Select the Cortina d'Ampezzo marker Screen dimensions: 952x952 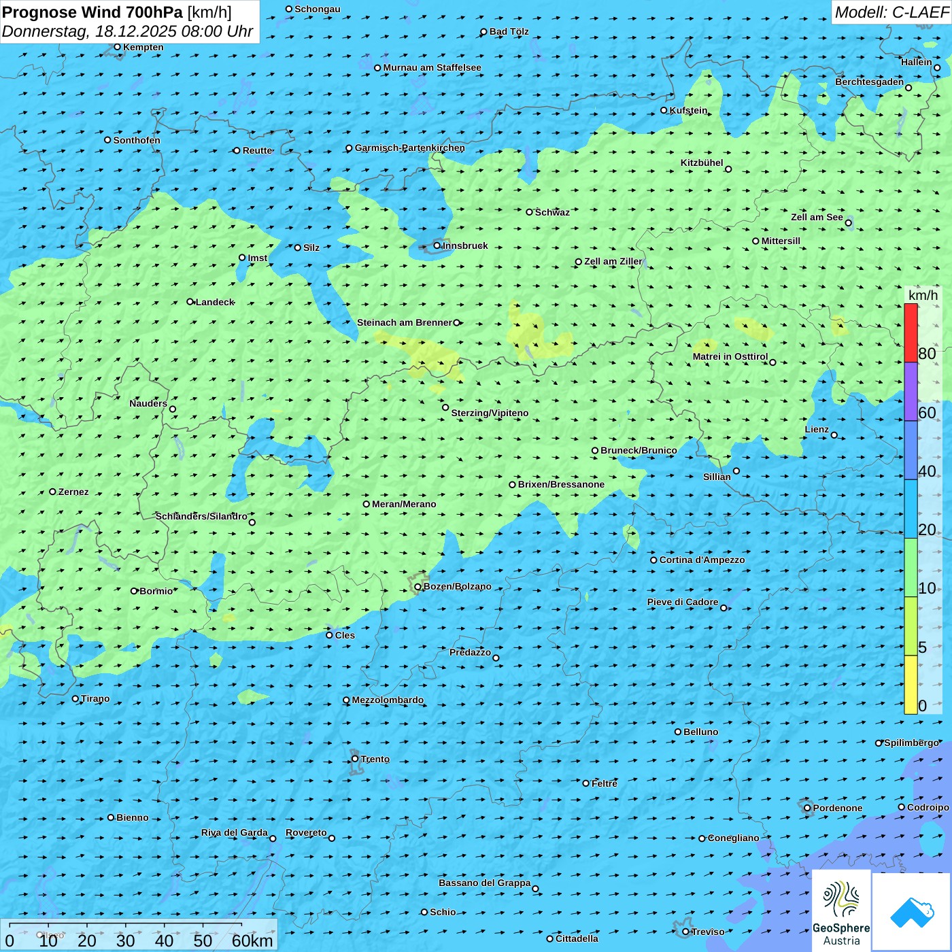653,560
